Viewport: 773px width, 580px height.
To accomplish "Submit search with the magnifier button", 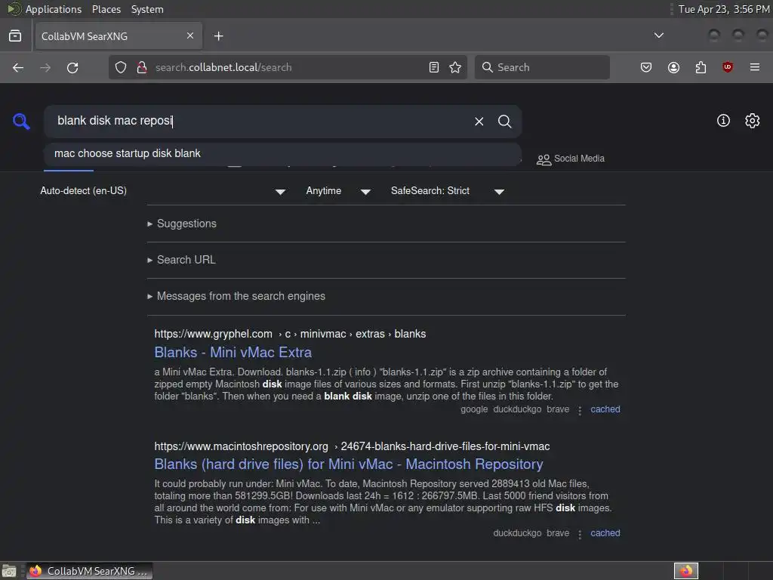I will pyautogui.click(x=504, y=122).
